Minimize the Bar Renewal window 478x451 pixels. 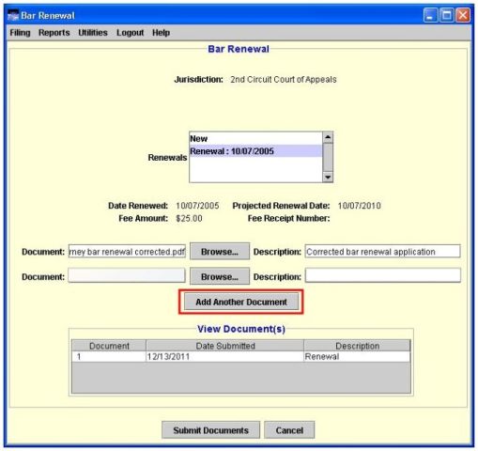point(430,15)
